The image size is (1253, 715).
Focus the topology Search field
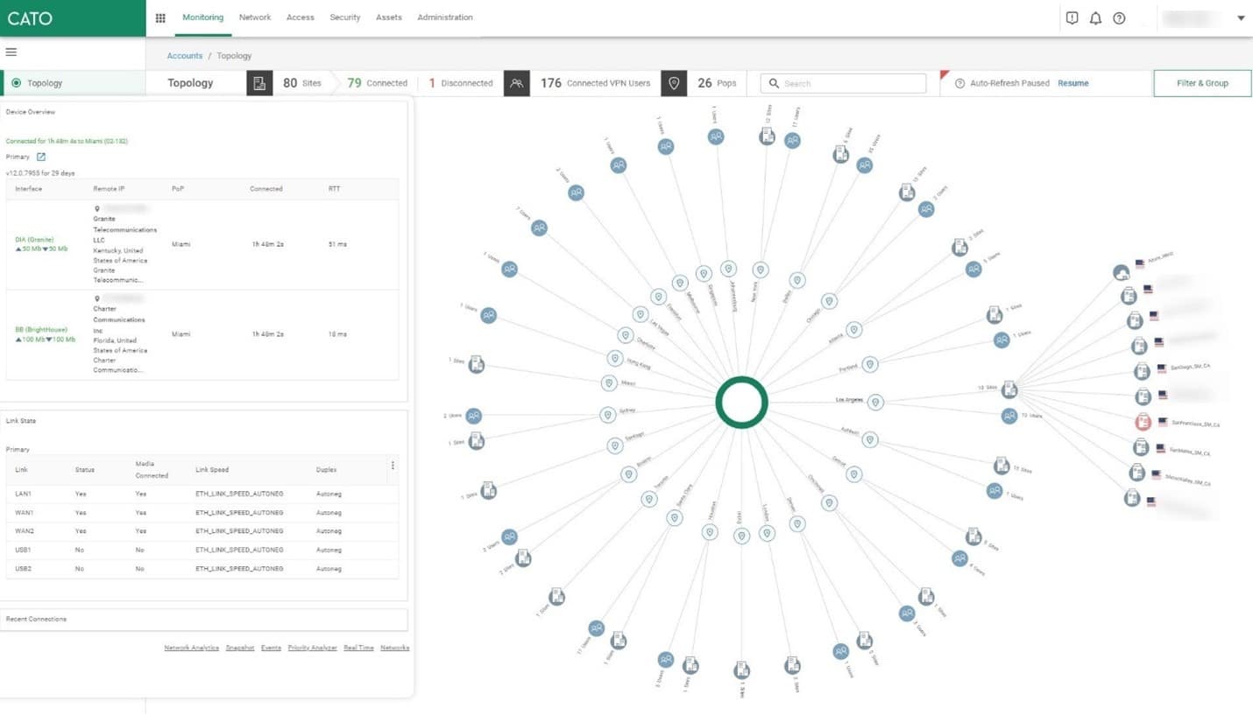[x=843, y=83]
